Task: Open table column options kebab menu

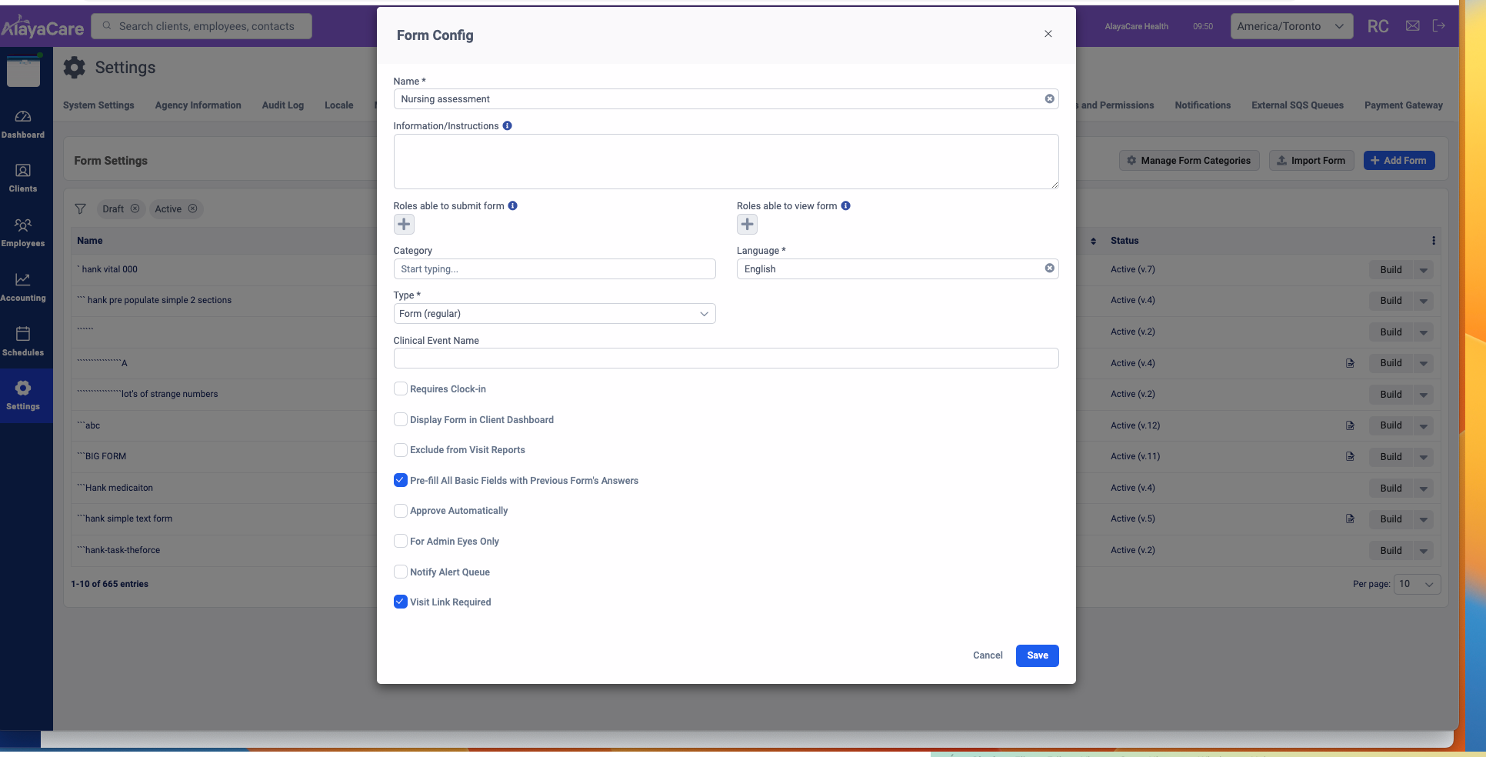Action: click(1434, 241)
